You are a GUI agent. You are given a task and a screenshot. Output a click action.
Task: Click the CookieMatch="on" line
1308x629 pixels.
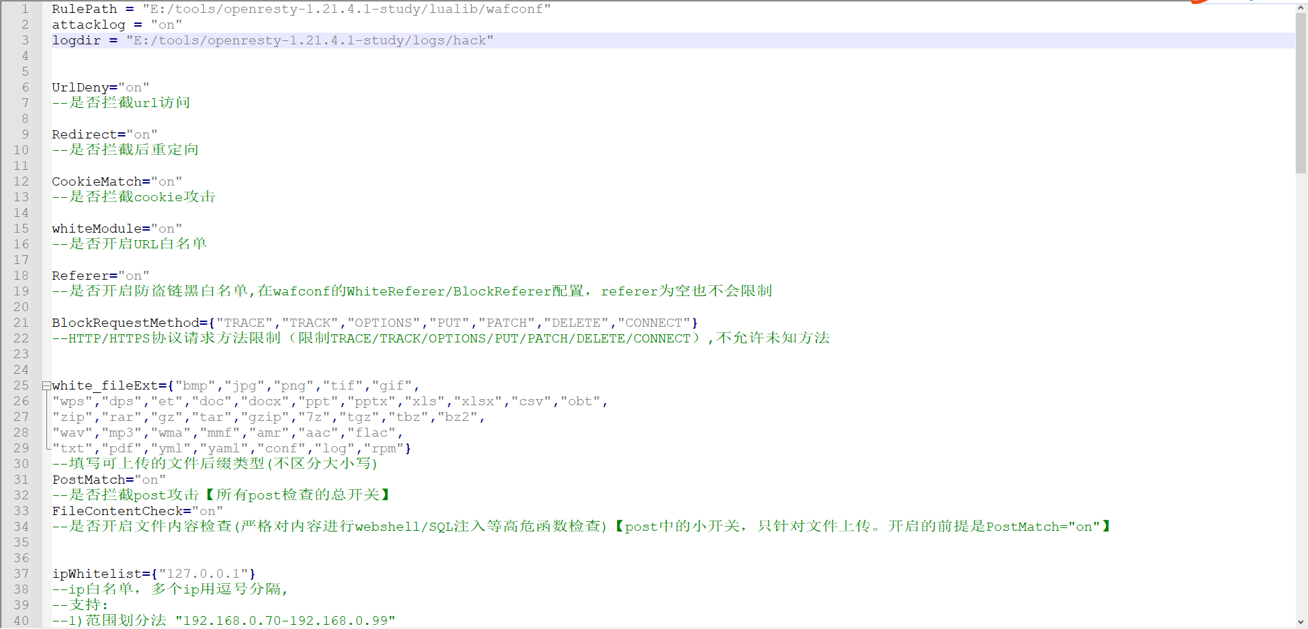pyautogui.click(x=117, y=181)
